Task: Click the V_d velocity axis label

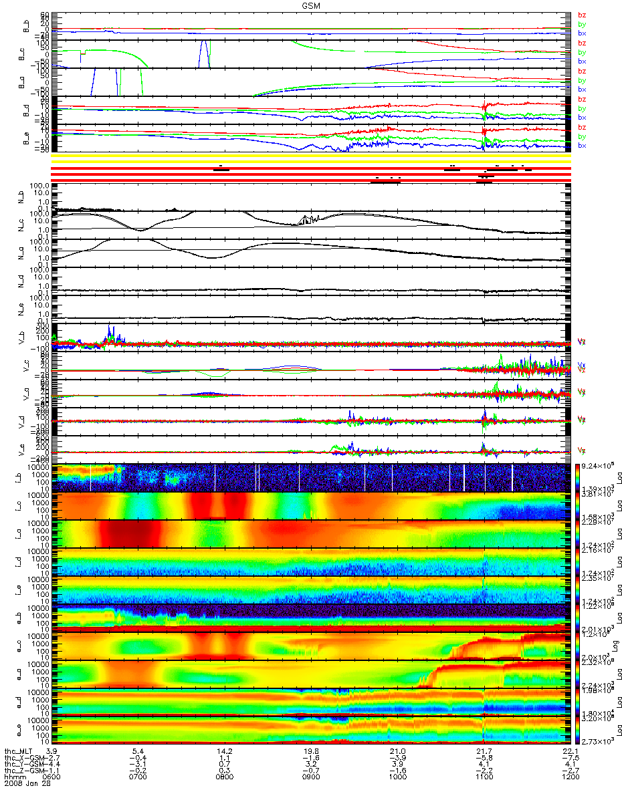Action: pos(22,421)
